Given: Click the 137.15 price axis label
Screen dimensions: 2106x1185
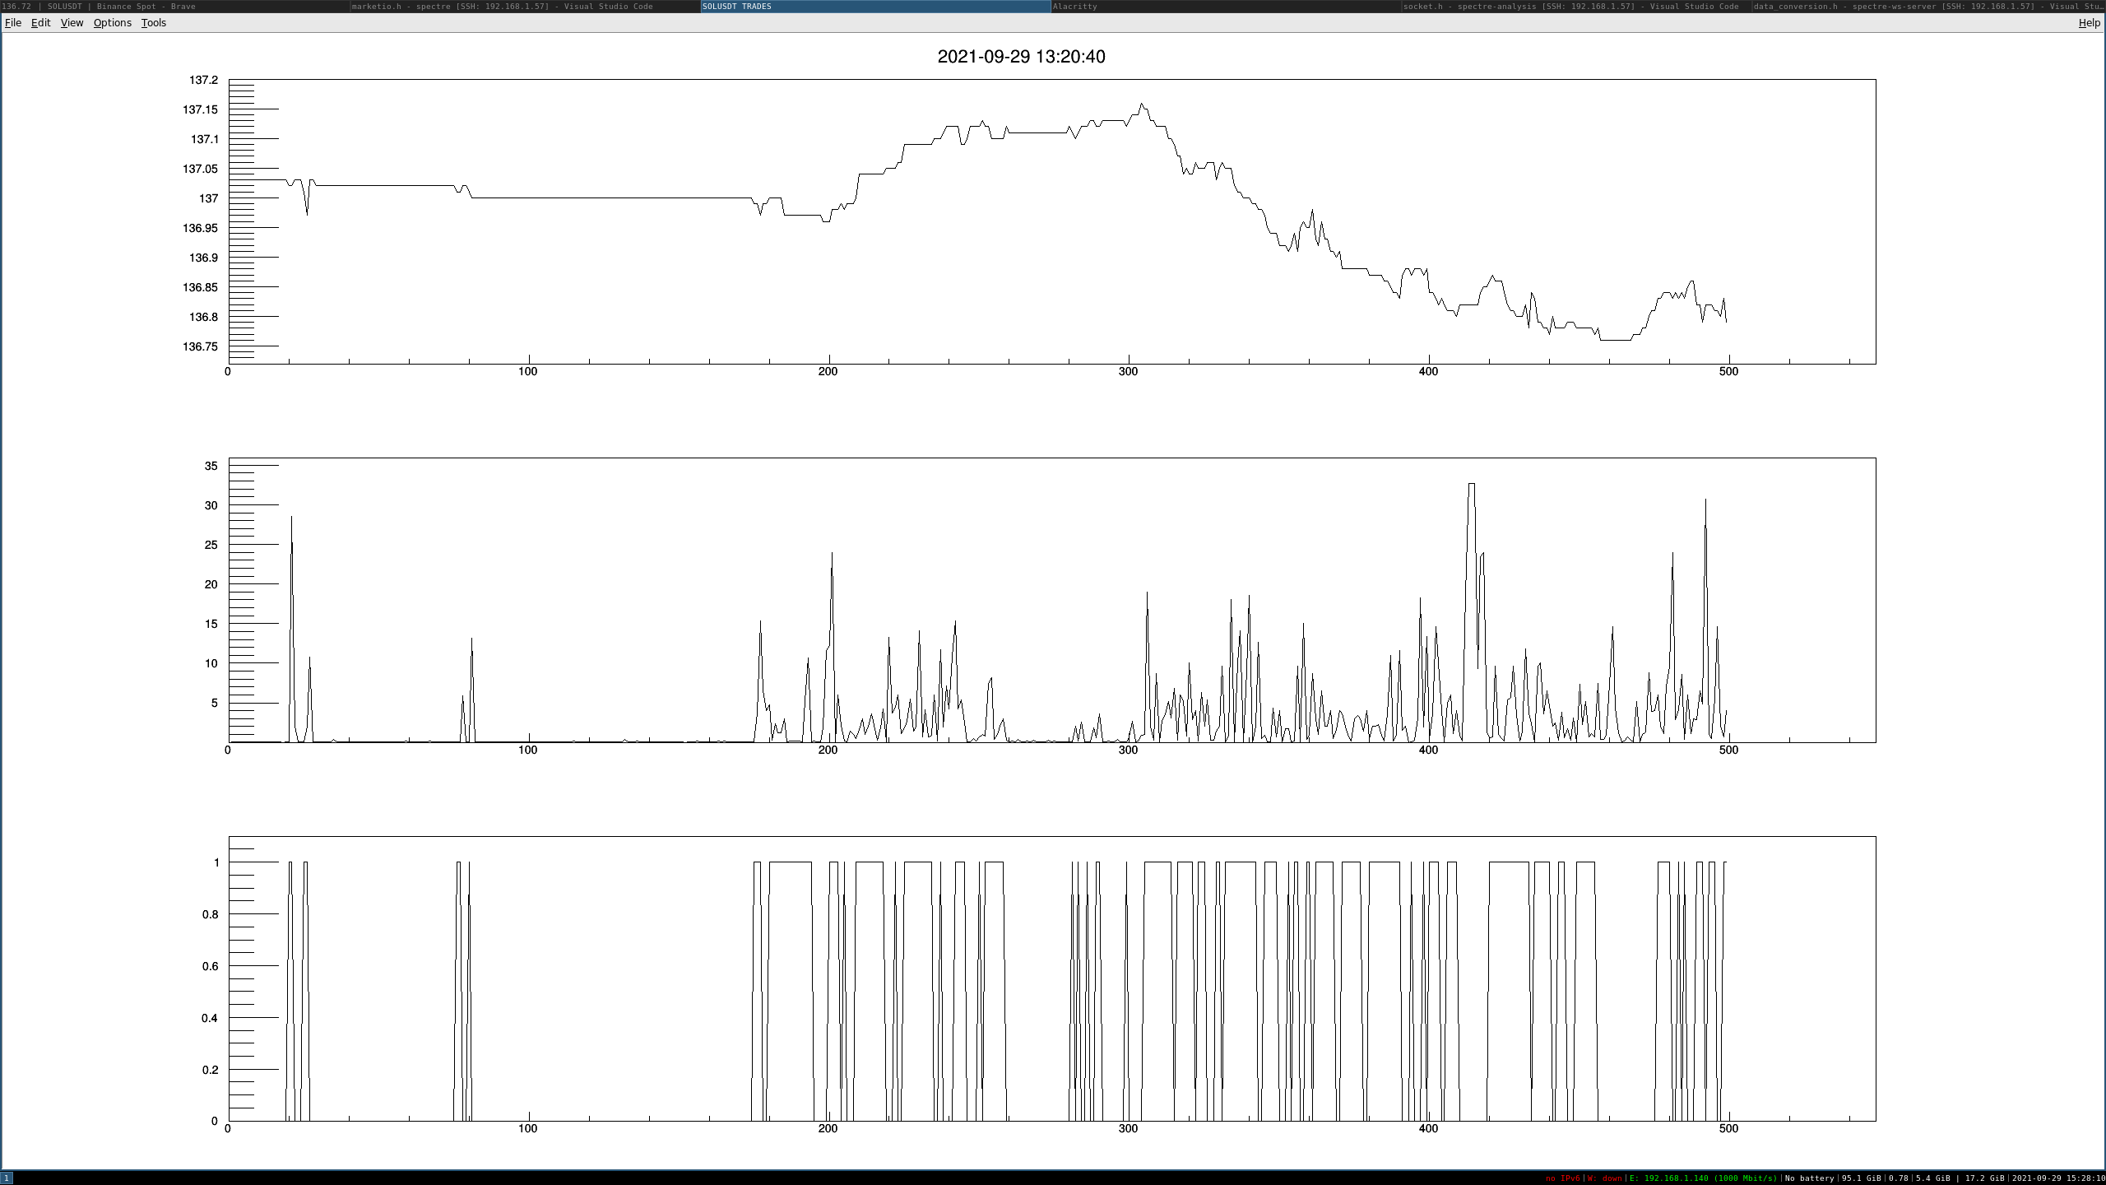Looking at the screenshot, I should coord(201,109).
